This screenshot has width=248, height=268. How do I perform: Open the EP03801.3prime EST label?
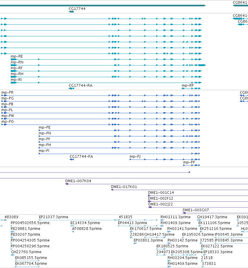pyautogui.click(x=148, y=240)
